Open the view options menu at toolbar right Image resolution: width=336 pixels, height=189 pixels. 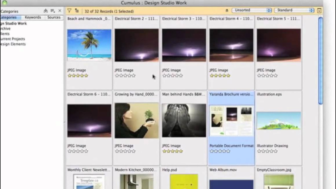point(319,10)
